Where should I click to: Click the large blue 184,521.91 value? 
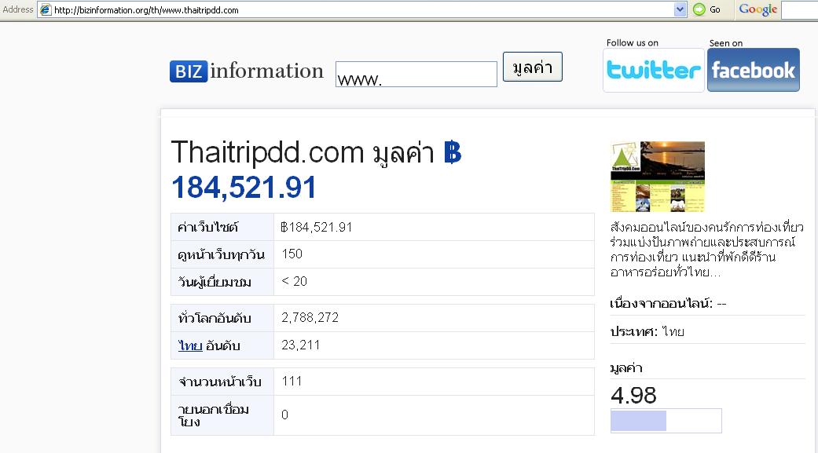[x=244, y=188]
